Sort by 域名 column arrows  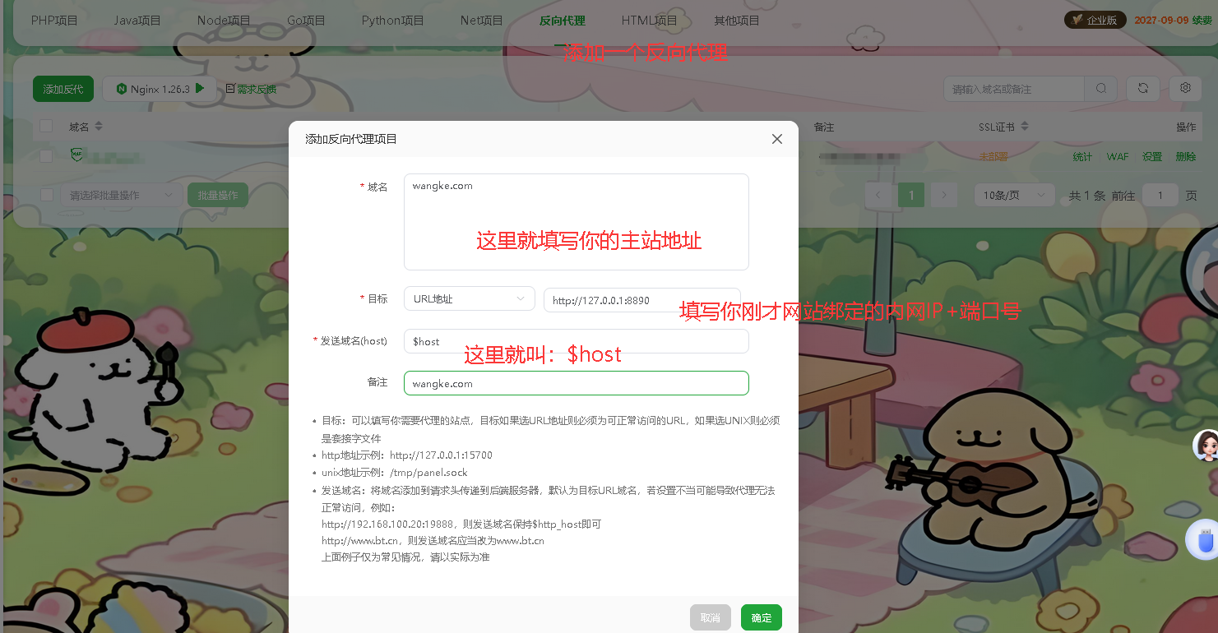(x=99, y=127)
